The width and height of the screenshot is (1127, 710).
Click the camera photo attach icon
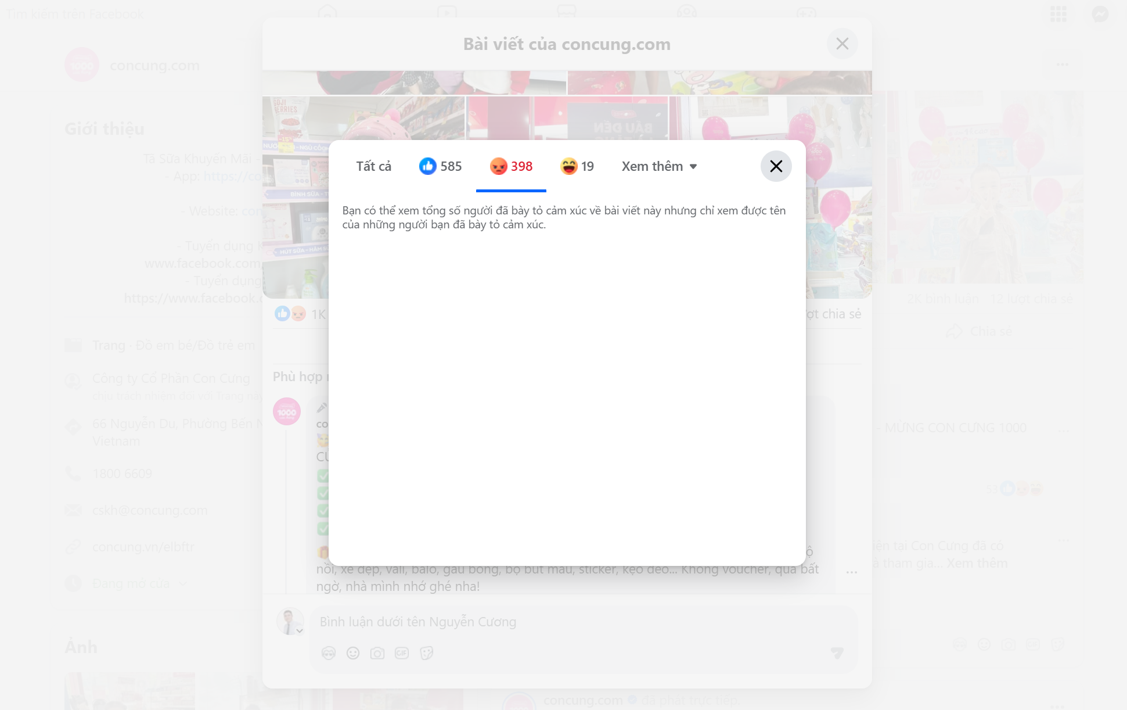coord(377,653)
